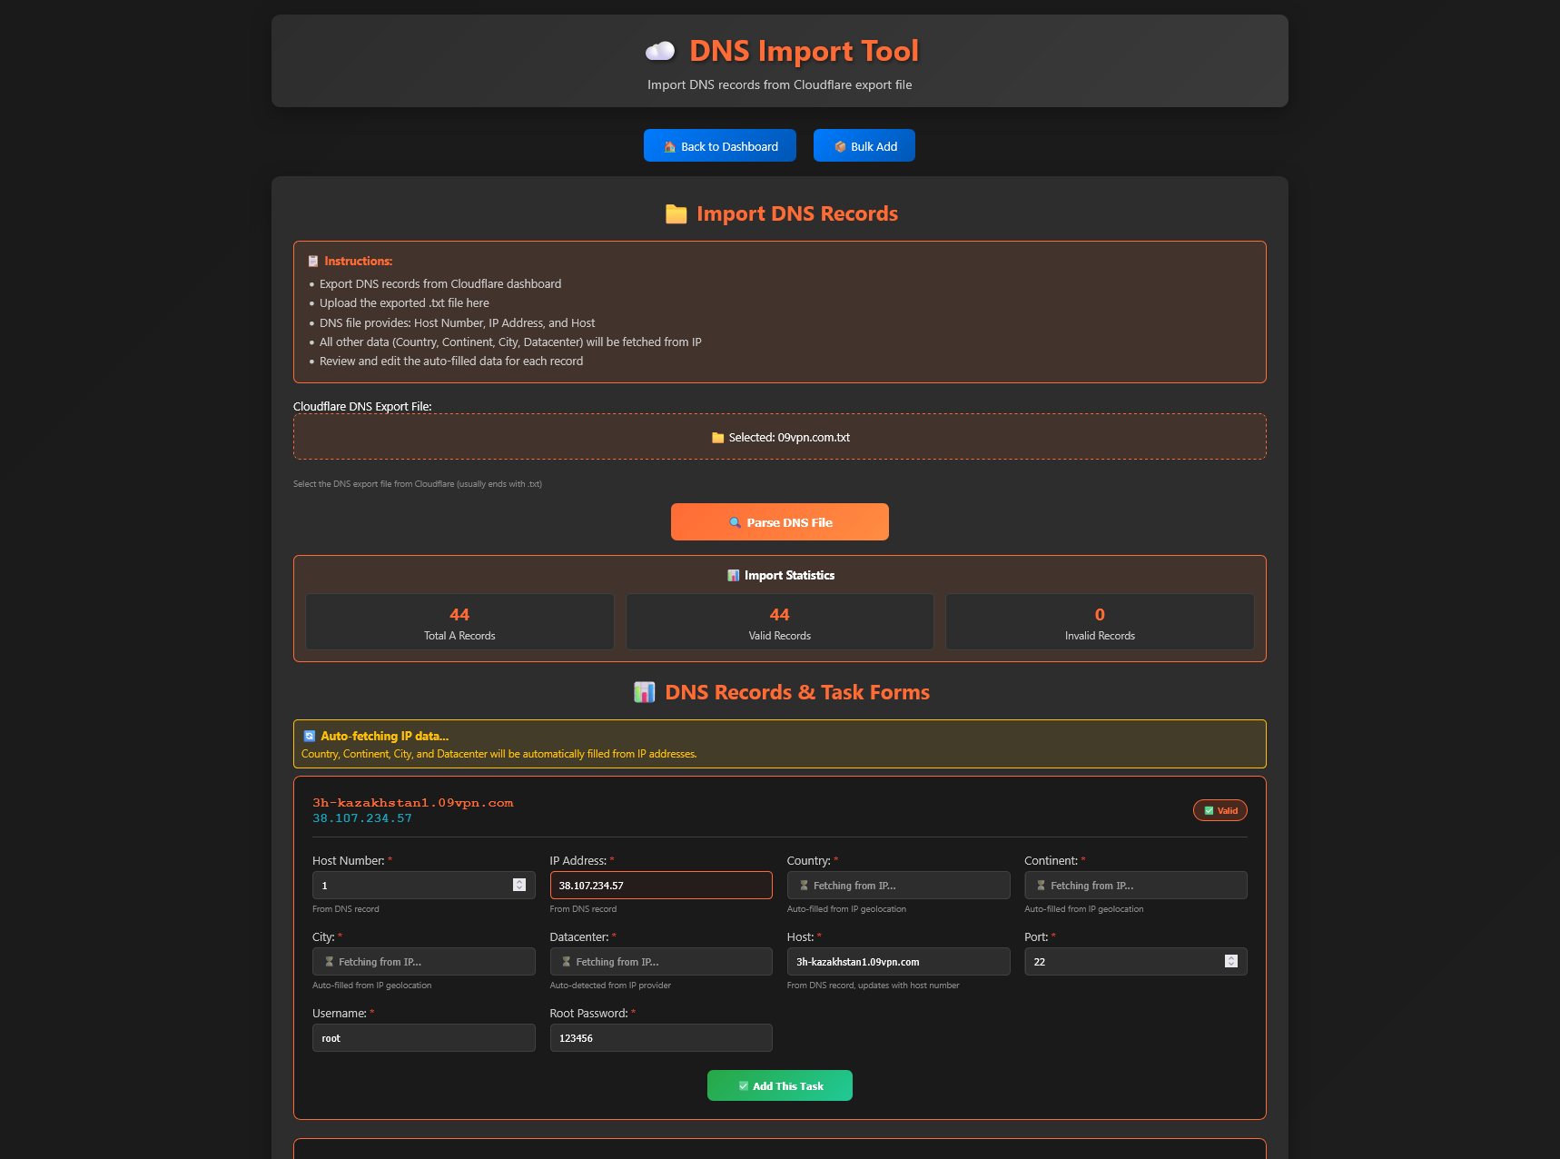This screenshot has height=1159, width=1560.
Task: Go Back to Dashboard
Action: point(719,146)
